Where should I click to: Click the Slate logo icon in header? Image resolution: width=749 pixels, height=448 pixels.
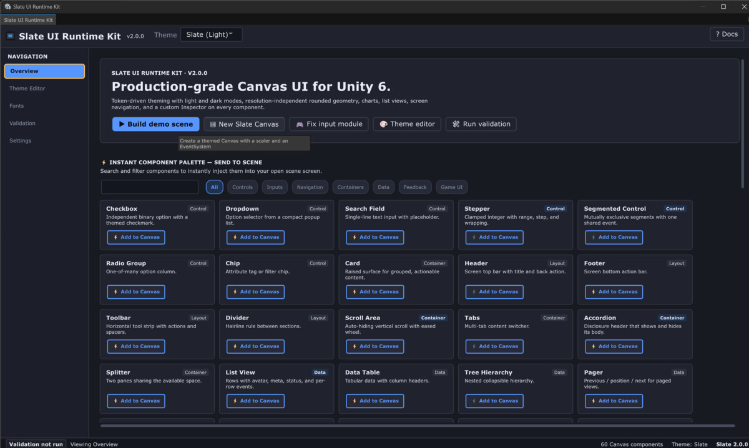(x=10, y=36)
